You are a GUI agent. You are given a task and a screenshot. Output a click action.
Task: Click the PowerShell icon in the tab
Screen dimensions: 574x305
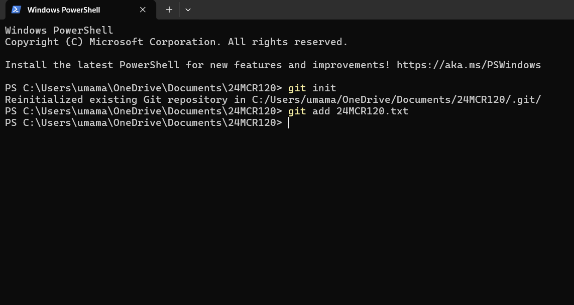point(16,10)
